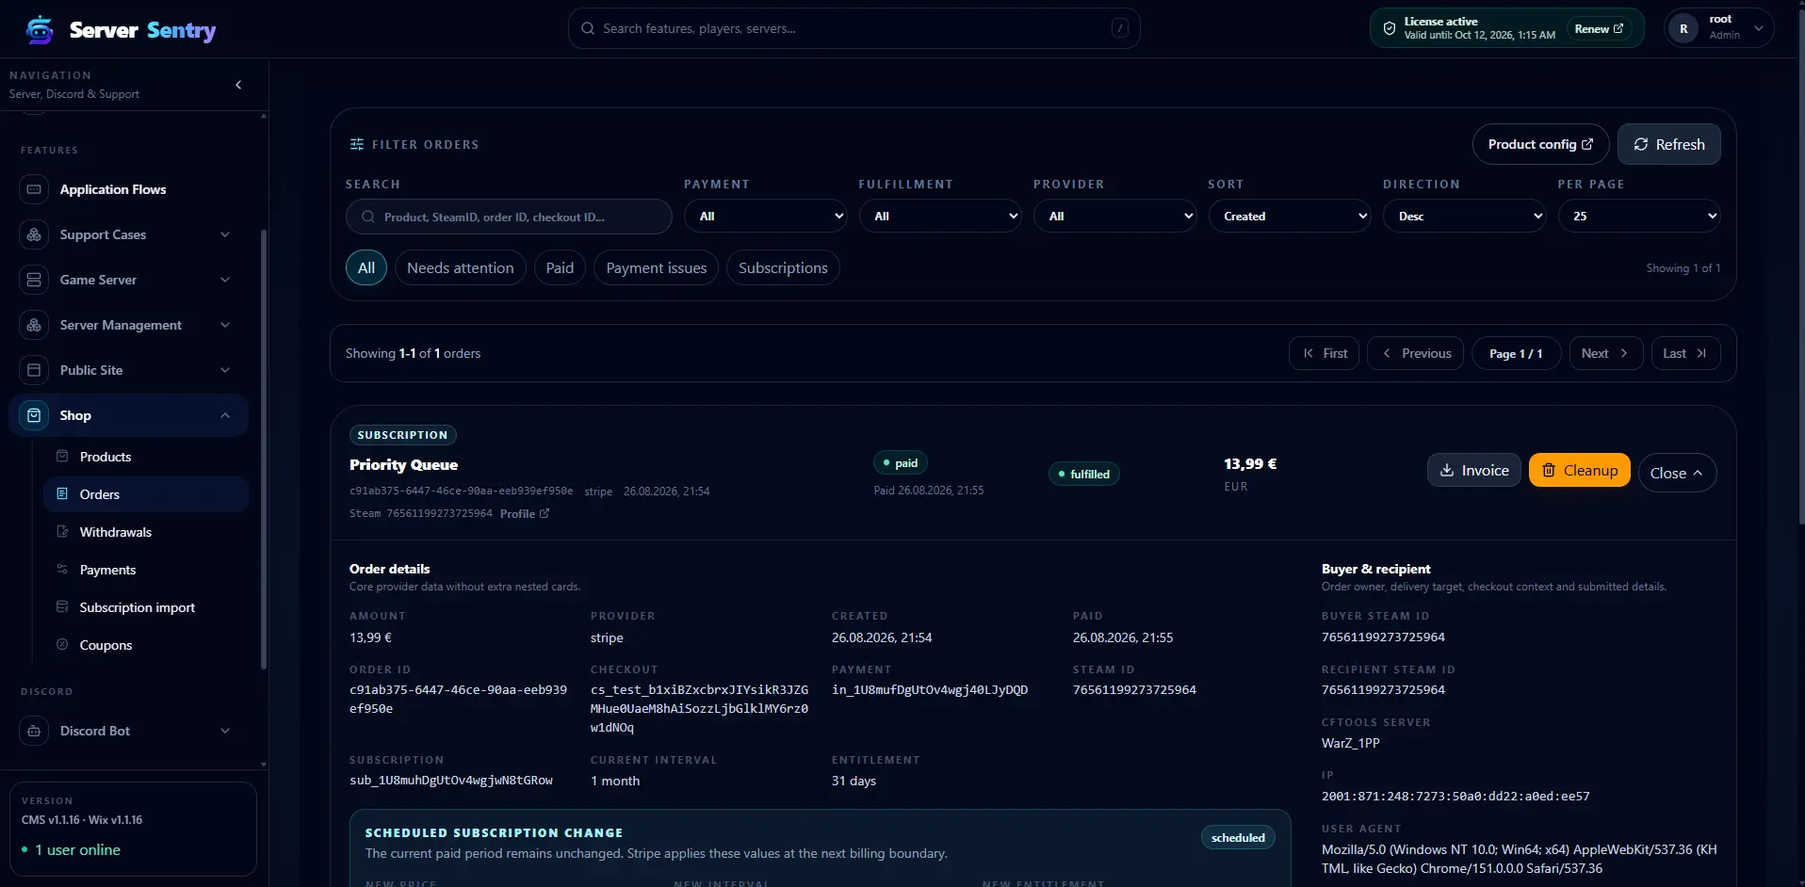Click the Withdrawals menu icon
The image size is (1805, 887).
click(x=62, y=532)
